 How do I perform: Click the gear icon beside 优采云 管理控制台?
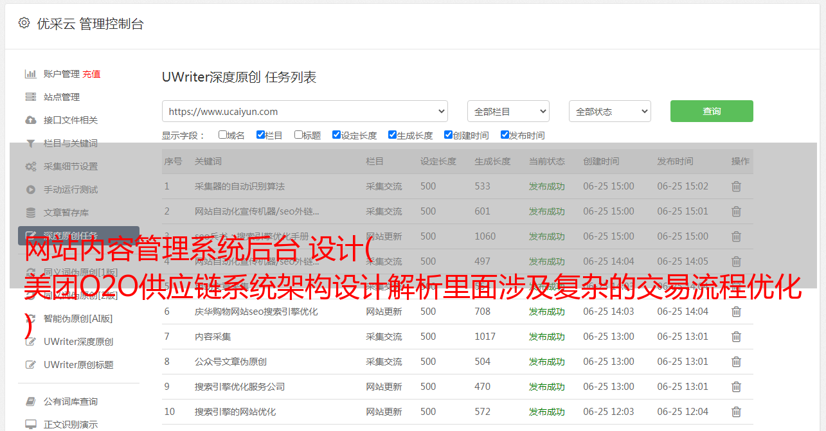click(x=24, y=23)
